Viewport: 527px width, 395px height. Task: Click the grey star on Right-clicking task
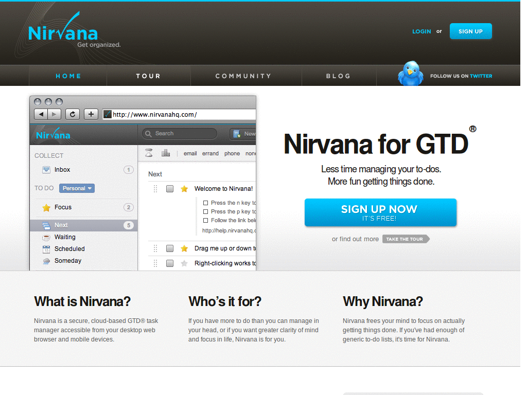coord(184,263)
